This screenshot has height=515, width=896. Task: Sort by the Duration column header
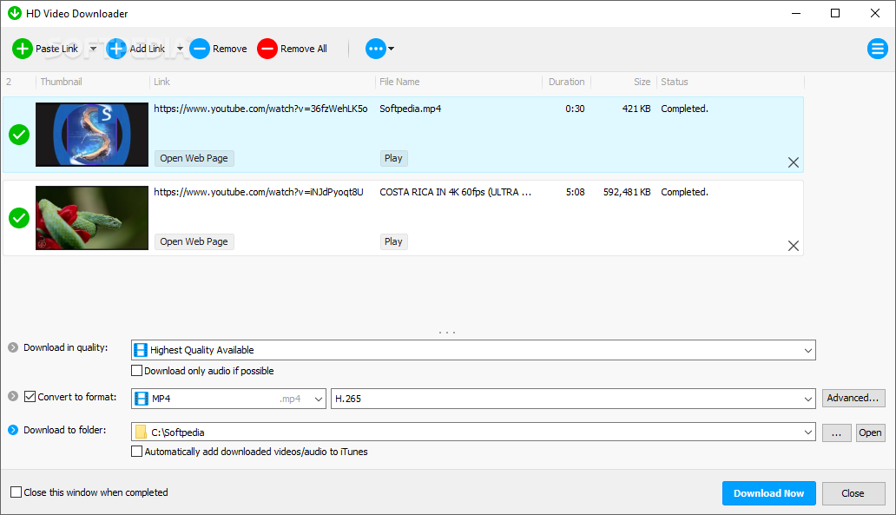click(566, 82)
